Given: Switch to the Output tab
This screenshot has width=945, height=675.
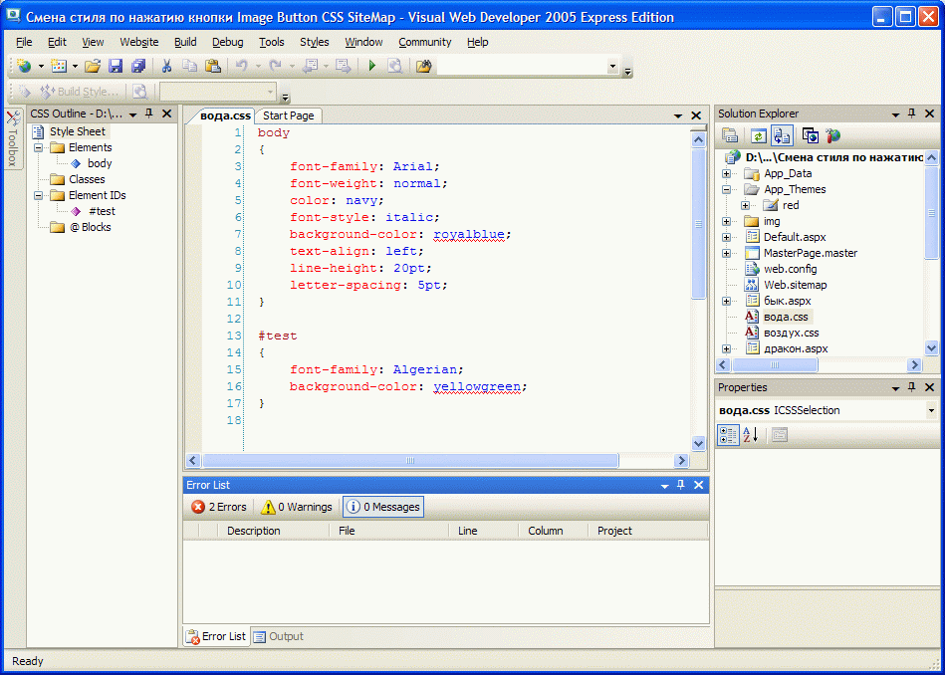Looking at the screenshot, I should (279, 636).
